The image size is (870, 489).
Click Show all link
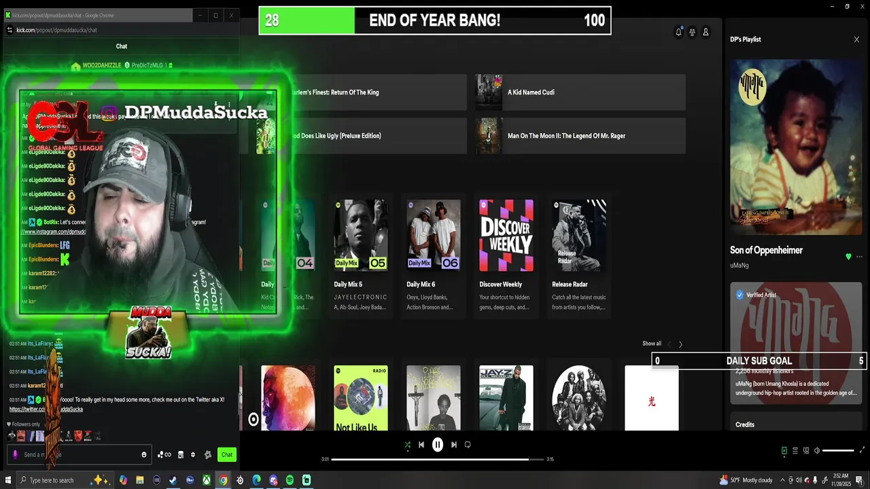(652, 344)
